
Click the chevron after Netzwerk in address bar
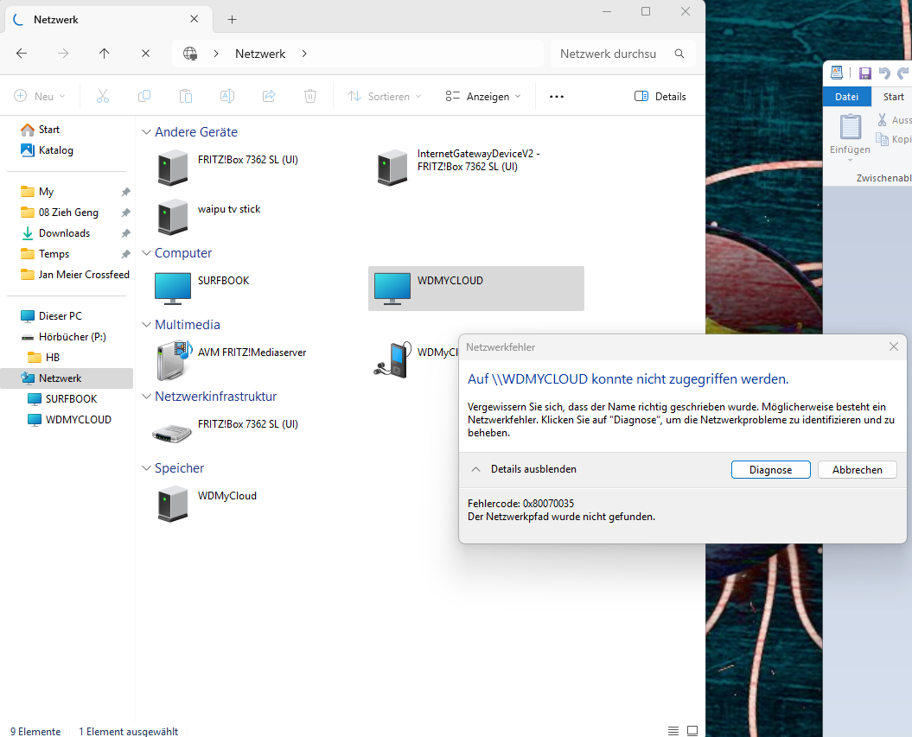click(304, 54)
